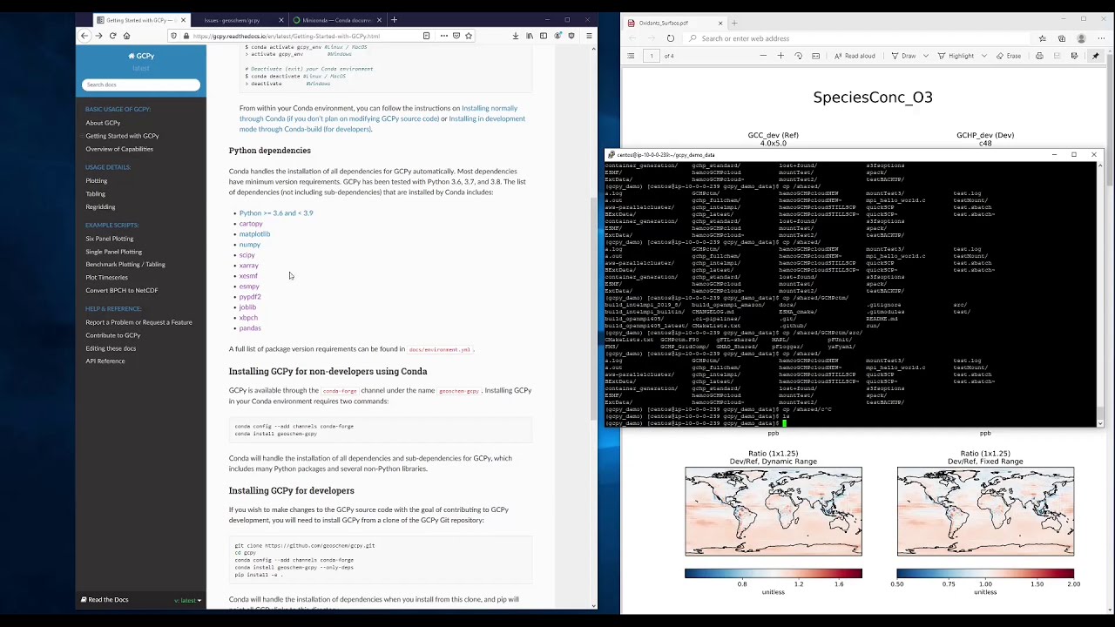Go back in the Firefox browser
This screenshot has height=627, width=1115.
coord(84,36)
